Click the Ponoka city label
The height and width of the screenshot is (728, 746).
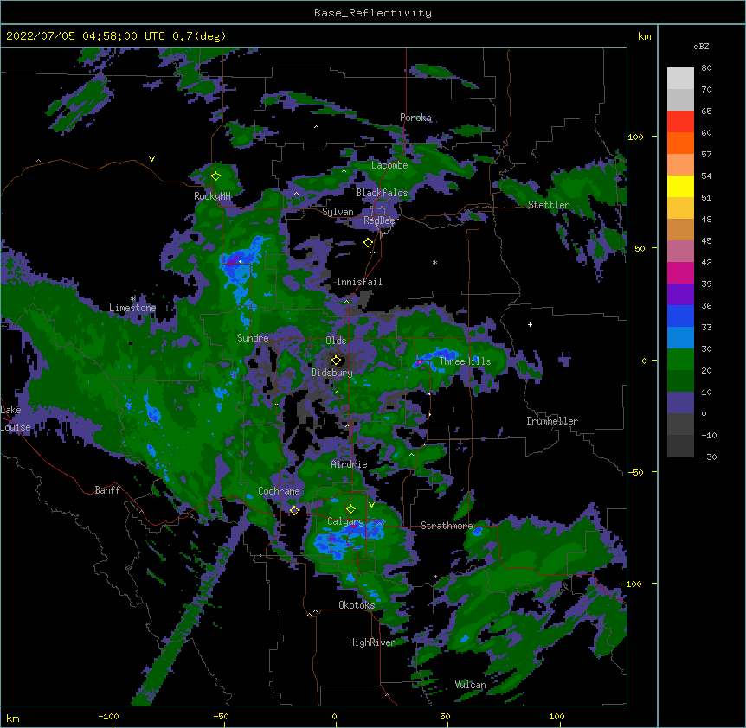tap(415, 118)
